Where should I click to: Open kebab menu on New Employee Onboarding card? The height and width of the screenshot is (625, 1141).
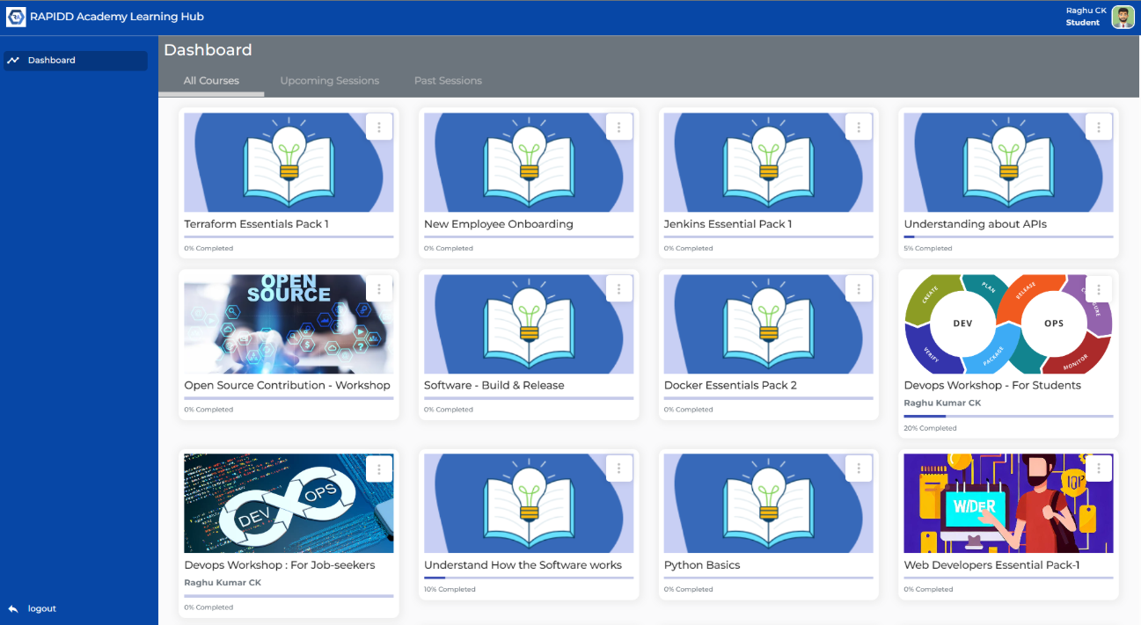tap(619, 127)
